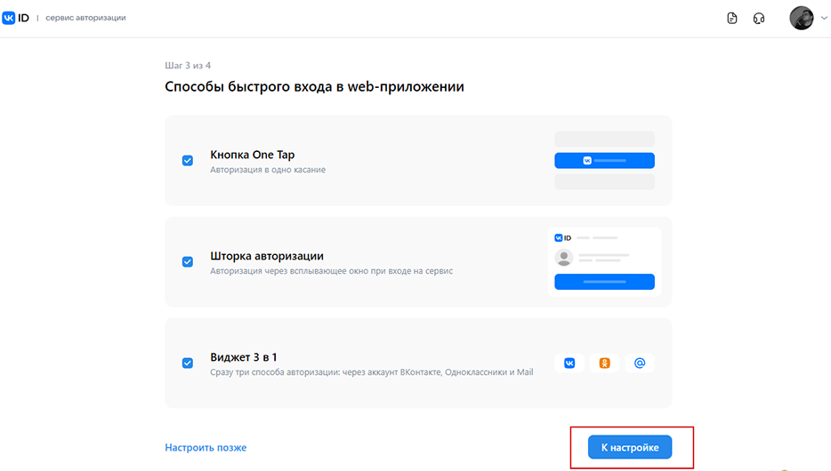Click the orange Odnoklassniki icon in widget preview
The height and width of the screenshot is (471, 831).
tap(605, 363)
